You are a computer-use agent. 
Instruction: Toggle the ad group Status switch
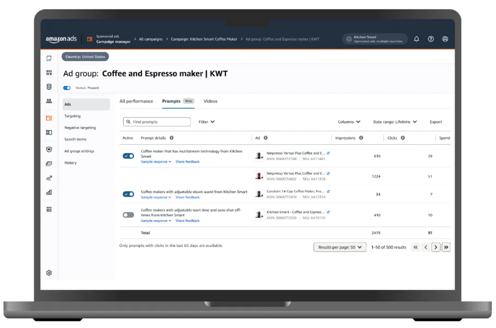coord(67,87)
